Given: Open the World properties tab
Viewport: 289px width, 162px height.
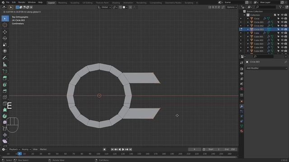Looking at the screenshot, I should (242, 89).
